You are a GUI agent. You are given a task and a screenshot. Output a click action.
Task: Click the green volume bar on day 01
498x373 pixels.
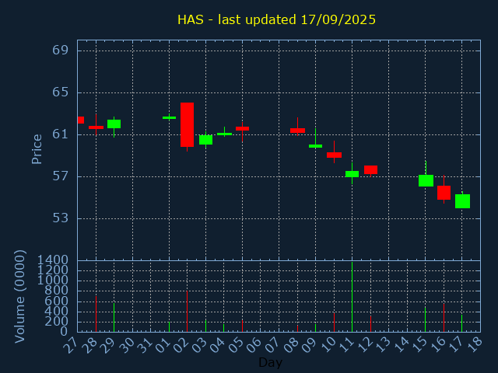coord(170,327)
